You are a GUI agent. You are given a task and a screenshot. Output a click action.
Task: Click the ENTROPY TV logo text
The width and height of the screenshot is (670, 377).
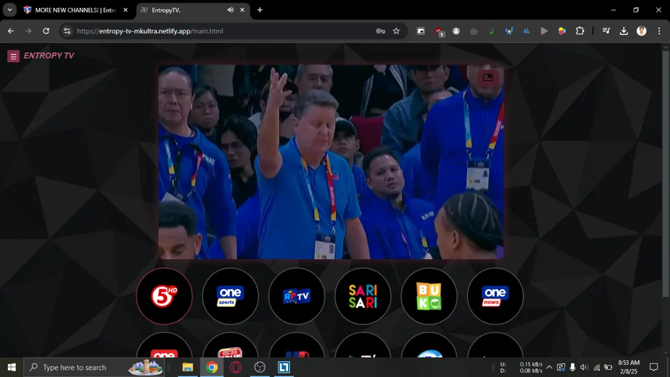tap(49, 56)
